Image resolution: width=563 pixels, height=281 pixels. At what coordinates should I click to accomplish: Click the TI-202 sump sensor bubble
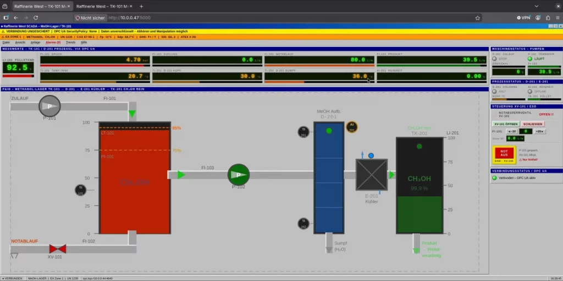pyautogui.click(x=303, y=224)
